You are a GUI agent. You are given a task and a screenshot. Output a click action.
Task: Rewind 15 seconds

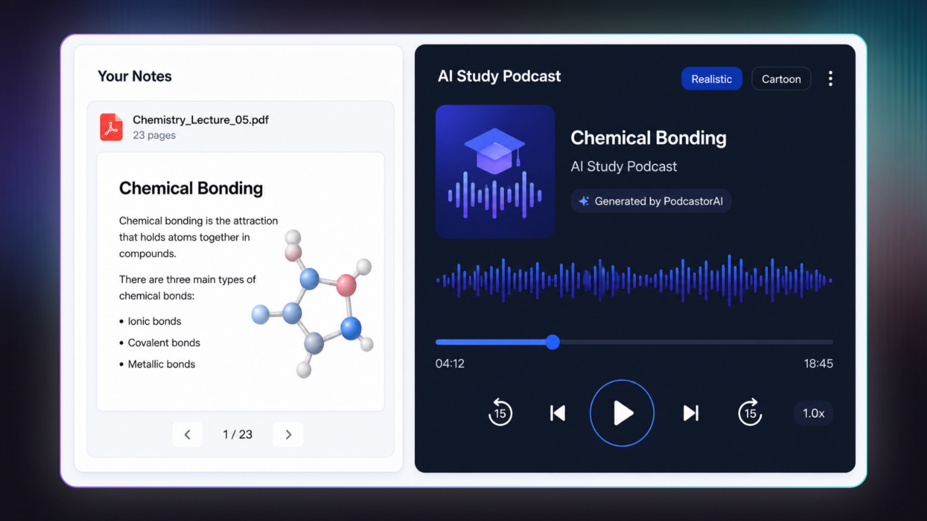(x=500, y=412)
